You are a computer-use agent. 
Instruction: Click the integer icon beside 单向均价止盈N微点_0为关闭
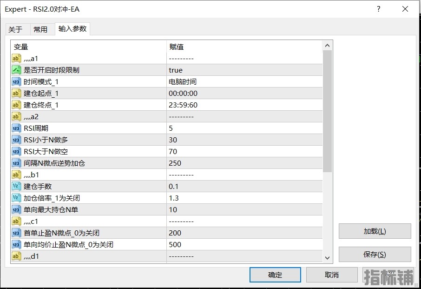tap(16, 245)
